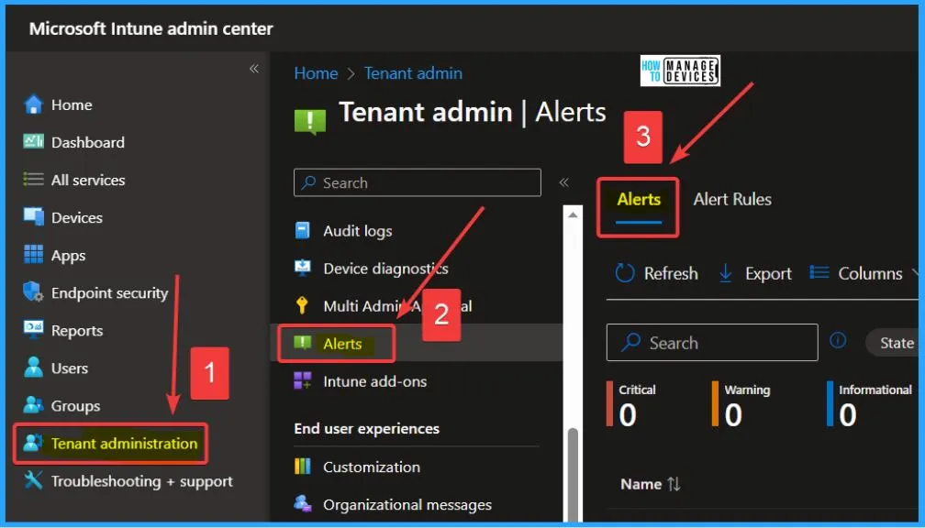
Task: Click the Name column sort arrows
Action: 674,484
